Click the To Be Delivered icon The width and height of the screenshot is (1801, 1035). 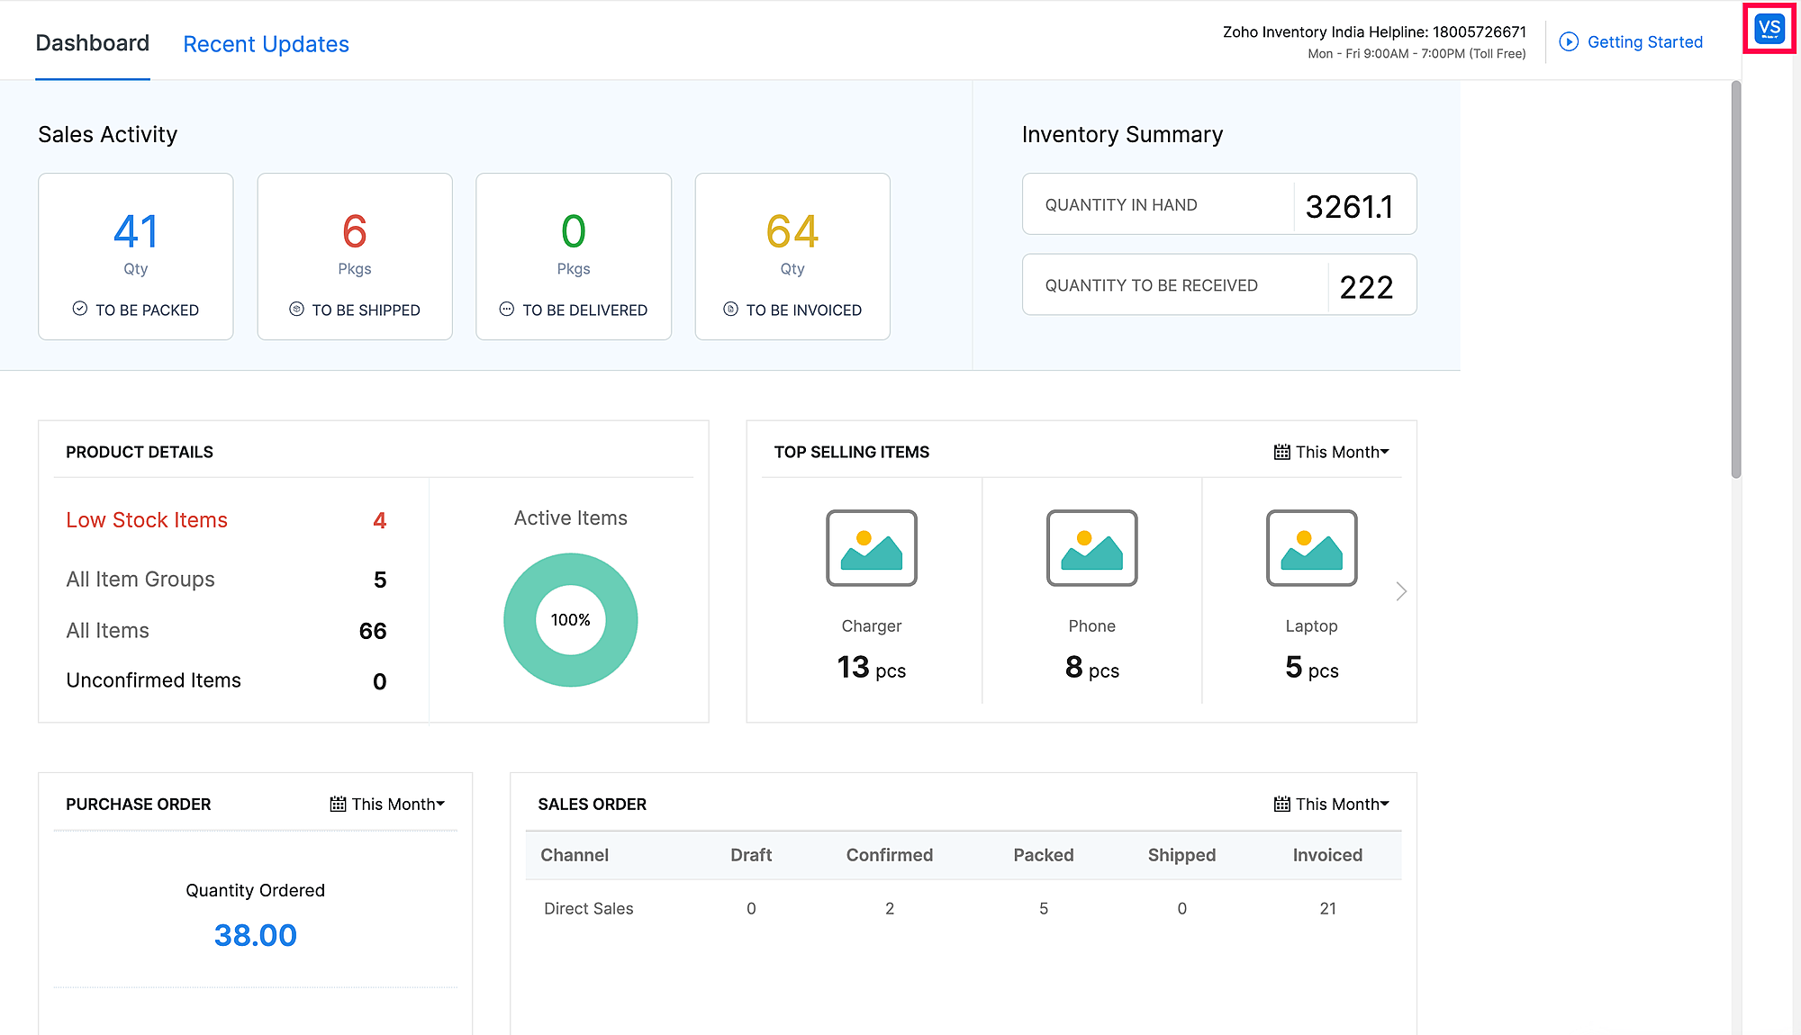507,309
